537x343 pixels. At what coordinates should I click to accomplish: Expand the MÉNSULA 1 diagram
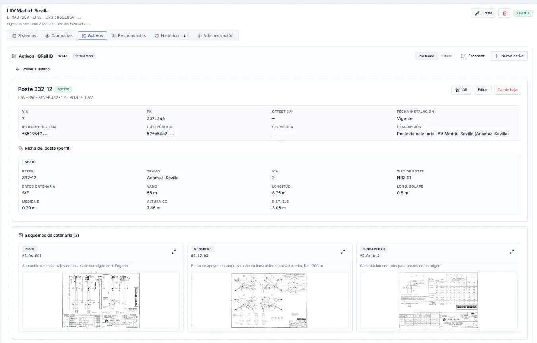pos(343,252)
